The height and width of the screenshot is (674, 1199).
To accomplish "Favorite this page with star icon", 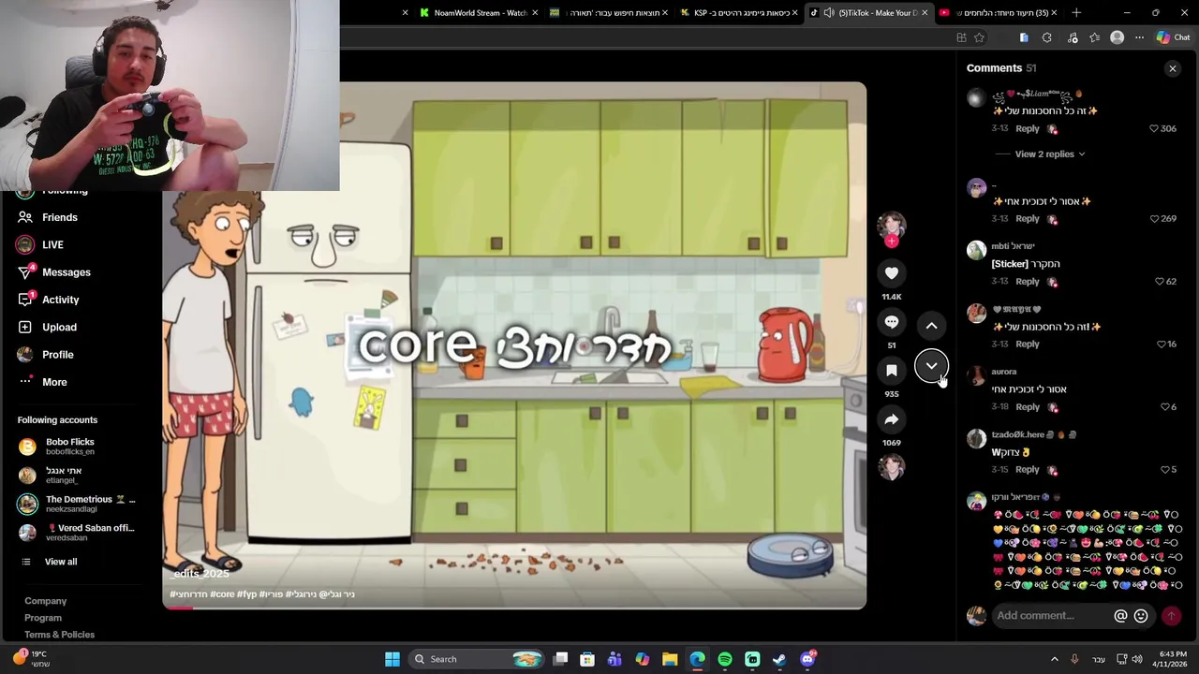I will [979, 37].
